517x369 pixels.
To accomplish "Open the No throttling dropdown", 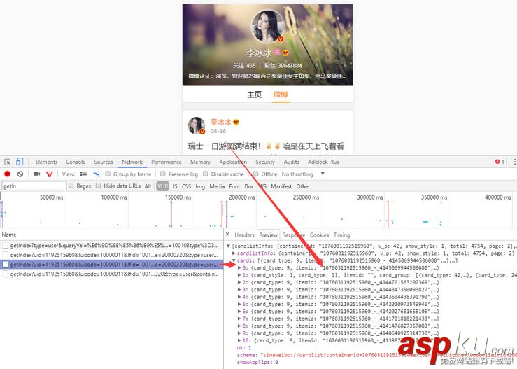I will pyautogui.click(x=303, y=174).
